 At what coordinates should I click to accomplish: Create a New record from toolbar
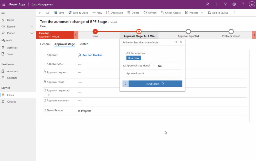tap(97, 13)
